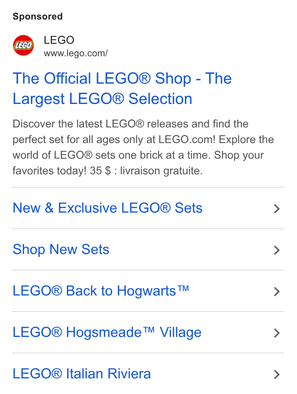Click the Sponsored label

[38, 16]
